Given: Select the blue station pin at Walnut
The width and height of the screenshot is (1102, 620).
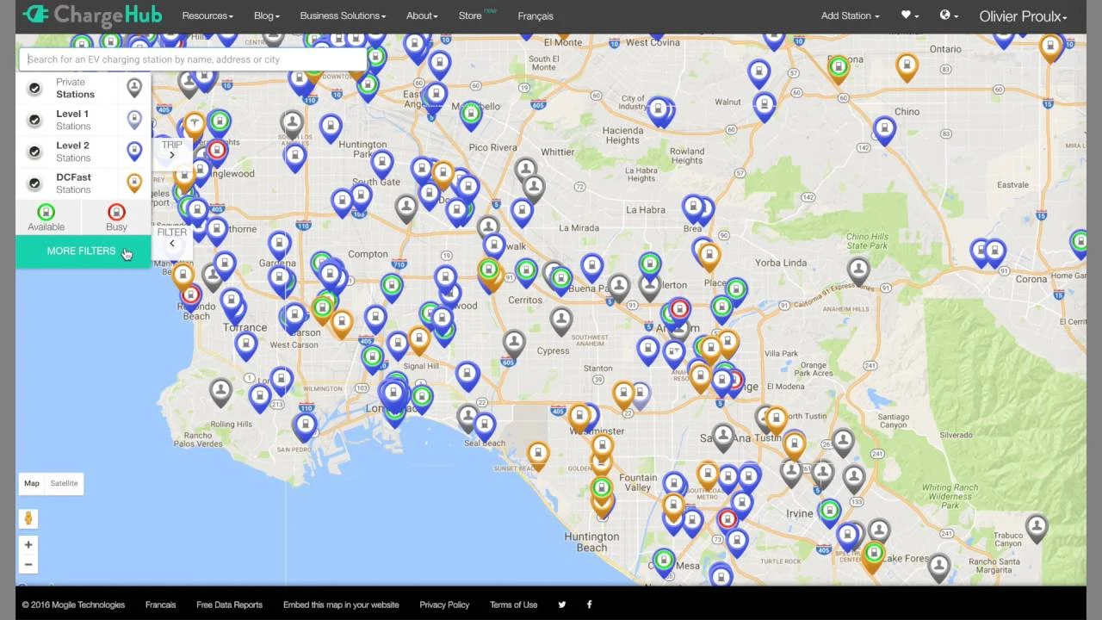Looking at the screenshot, I should click(764, 106).
